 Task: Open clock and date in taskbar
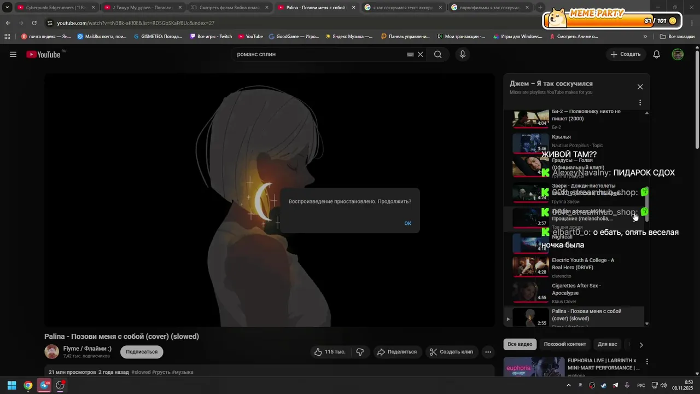[x=683, y=385]
